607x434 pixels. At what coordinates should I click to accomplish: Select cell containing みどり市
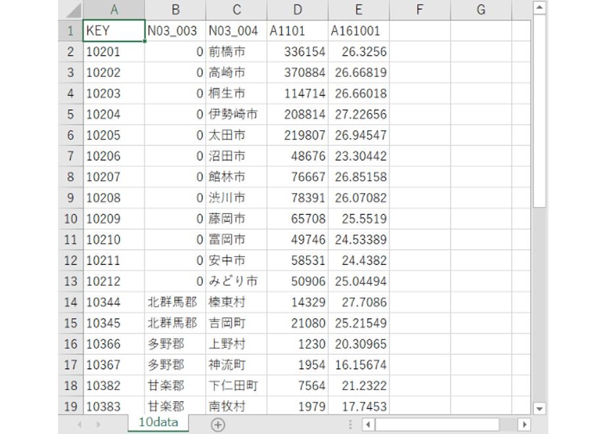point(236,281)
